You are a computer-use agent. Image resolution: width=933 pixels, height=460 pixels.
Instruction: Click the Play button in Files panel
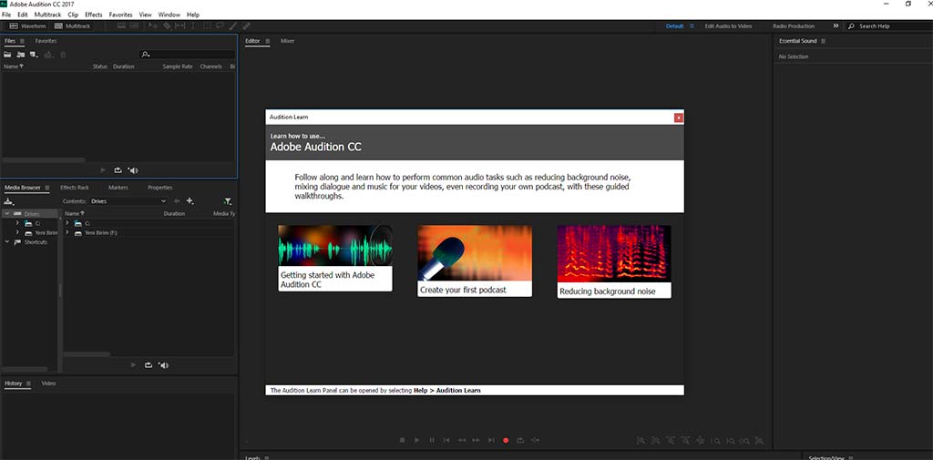(x=103, y=170)
